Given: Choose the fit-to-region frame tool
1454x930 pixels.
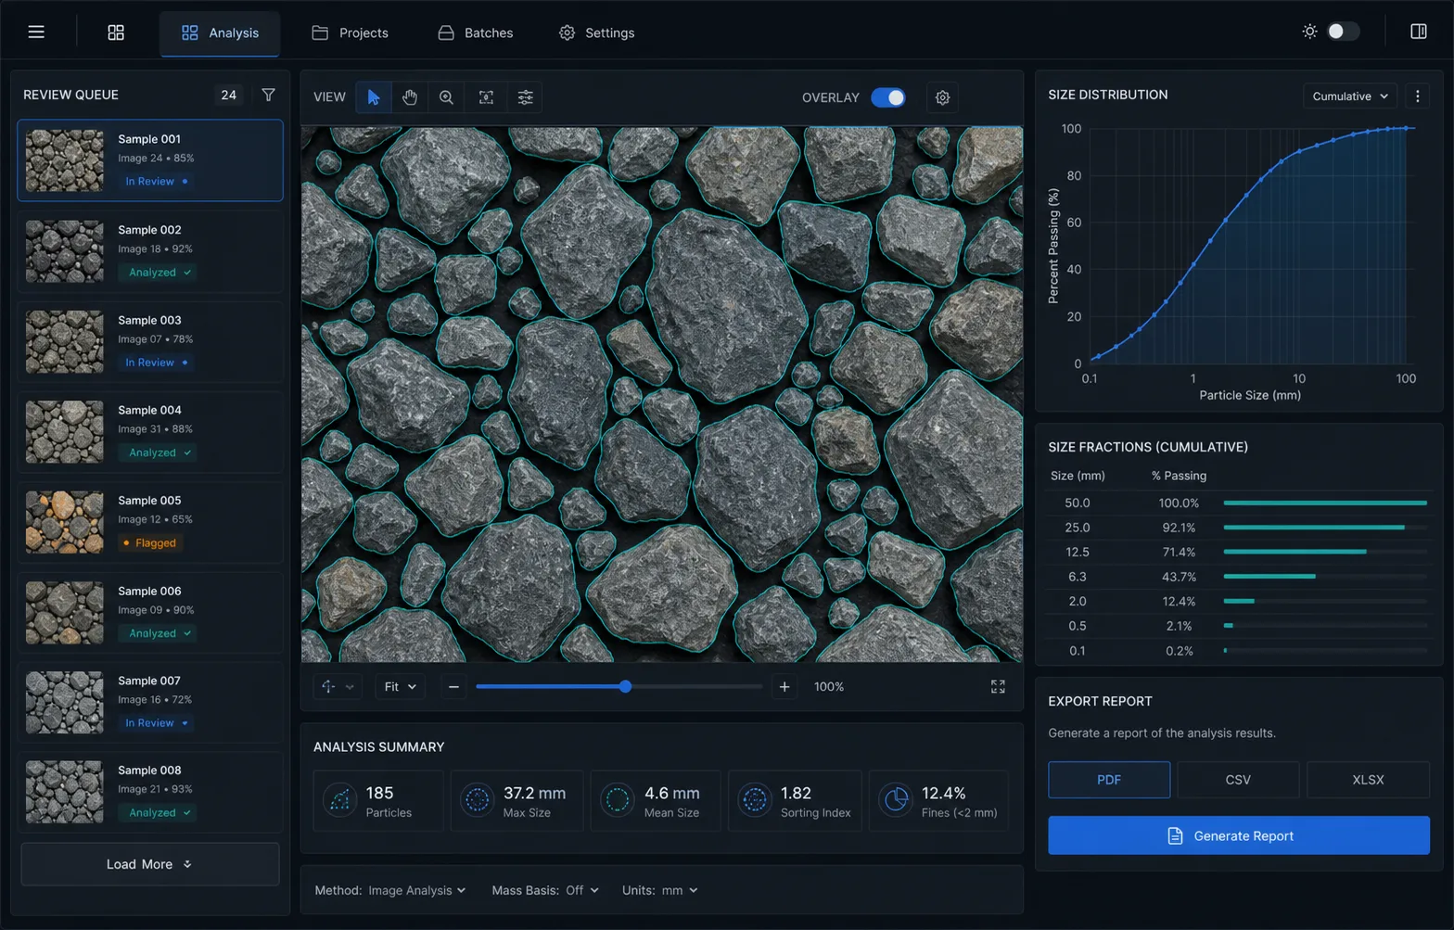Looking at the screenshot, I should point(486,97).
